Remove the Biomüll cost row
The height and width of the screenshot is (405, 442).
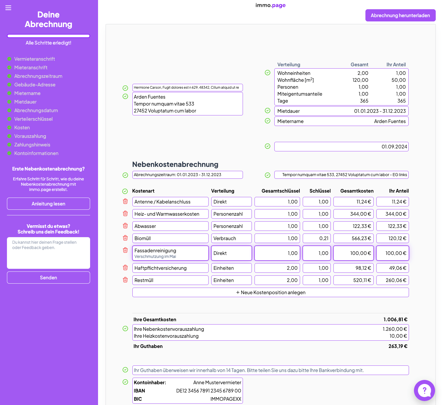[125, 238]
